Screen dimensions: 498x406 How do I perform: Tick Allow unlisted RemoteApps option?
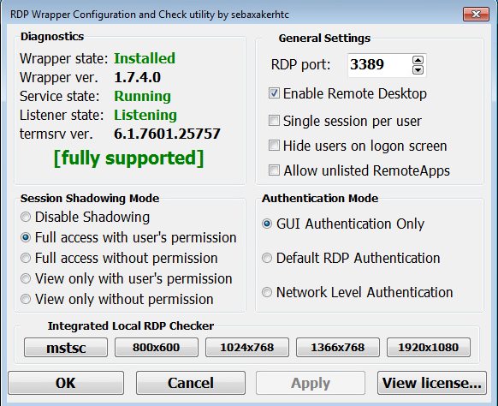coord(274,170)
